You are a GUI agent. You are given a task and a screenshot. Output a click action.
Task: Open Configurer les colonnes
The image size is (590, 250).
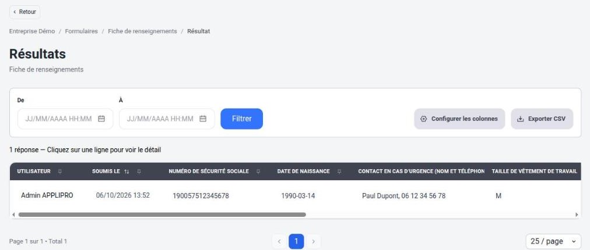(x=459, y=119)
